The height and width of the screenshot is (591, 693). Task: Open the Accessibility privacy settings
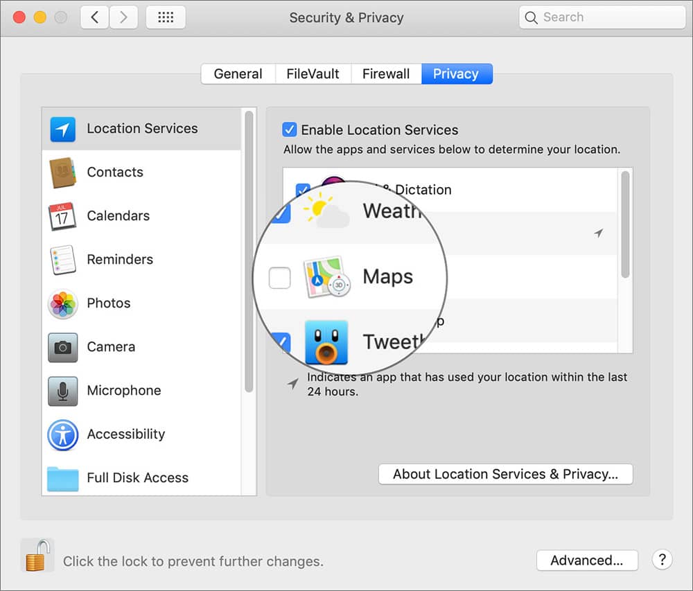125,434
